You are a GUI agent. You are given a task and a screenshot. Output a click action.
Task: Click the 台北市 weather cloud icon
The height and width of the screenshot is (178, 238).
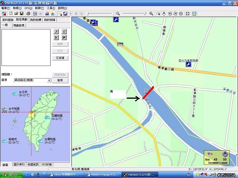pyautogui.click(x=15, y=94)
